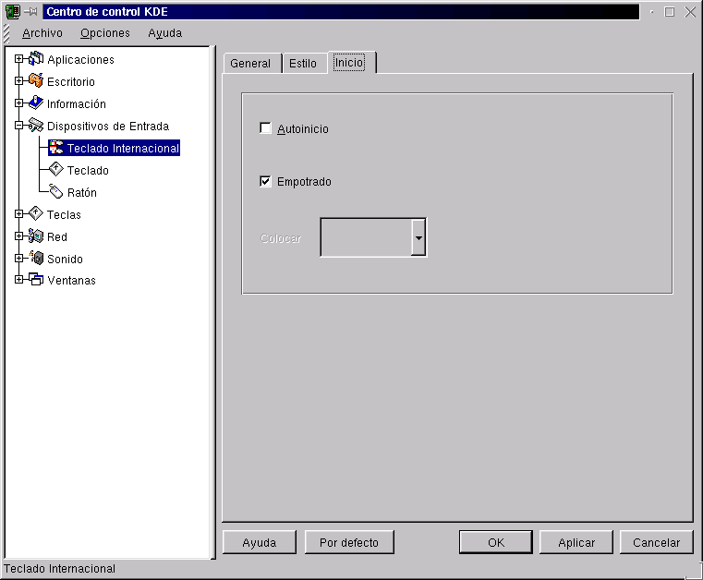Open the Opciones menu

click(105, 32)
